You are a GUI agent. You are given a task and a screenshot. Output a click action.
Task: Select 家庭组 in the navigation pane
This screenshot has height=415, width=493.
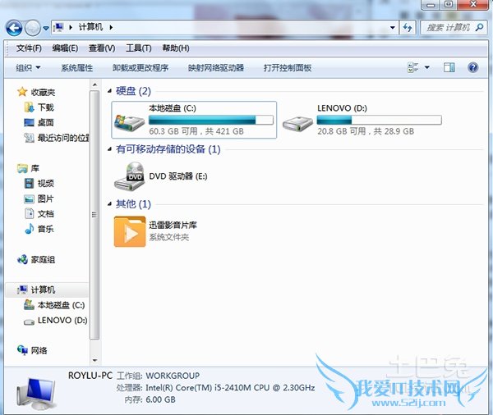tap(36, 260)
